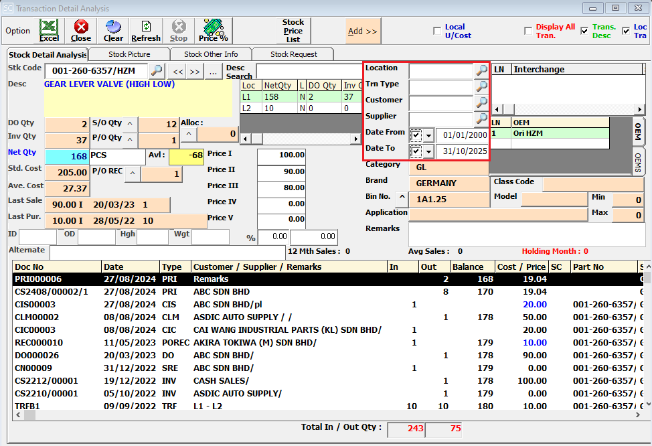Select transaction row CN00009
This screenshot has height=446, width=652.
pyautogui.click(x=329, y=368)
